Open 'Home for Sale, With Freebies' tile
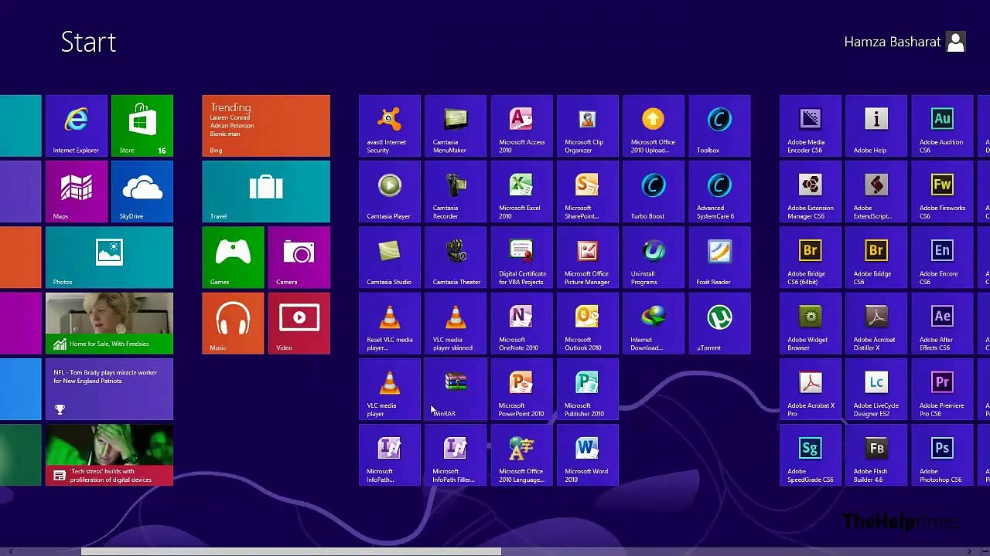This screenshot has height=556, width=990. pyautogui.click(x=109, y=323)
